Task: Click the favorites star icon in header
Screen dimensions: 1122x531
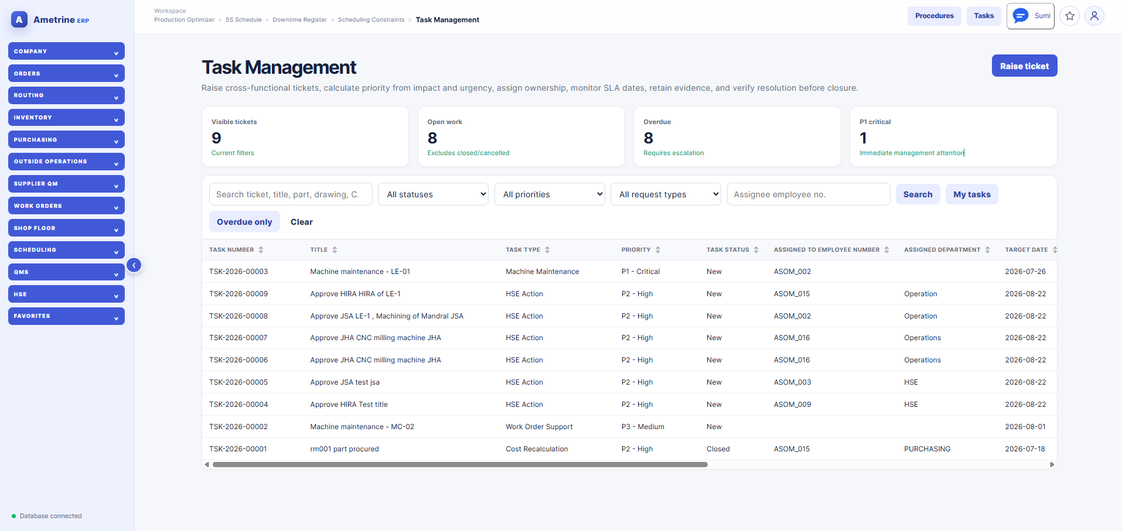Action: pos(1070,16)
